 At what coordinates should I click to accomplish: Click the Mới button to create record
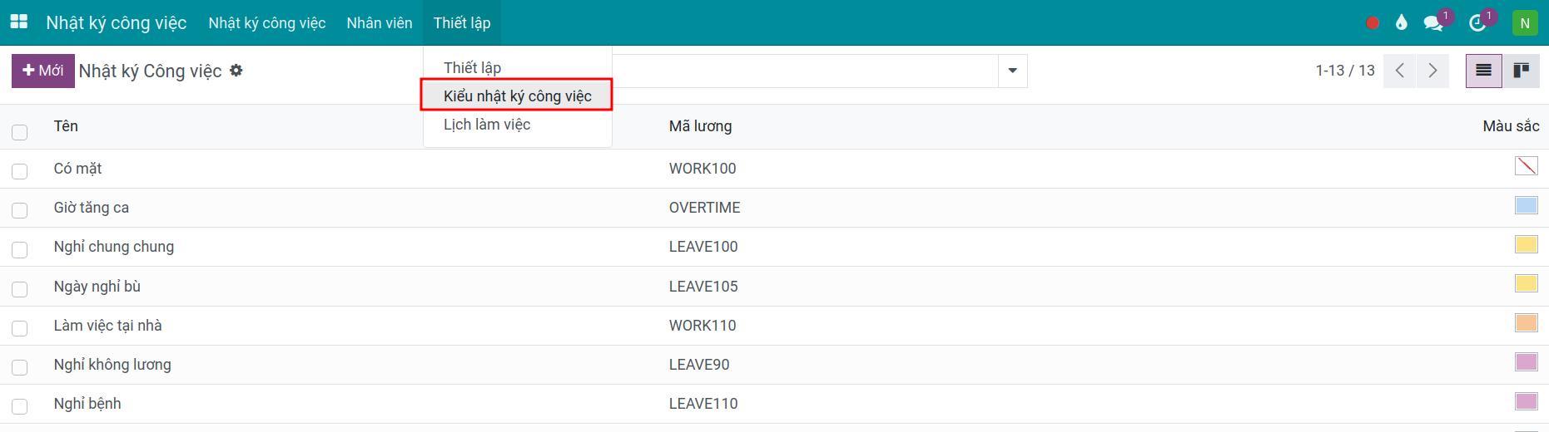pos(43,71)
